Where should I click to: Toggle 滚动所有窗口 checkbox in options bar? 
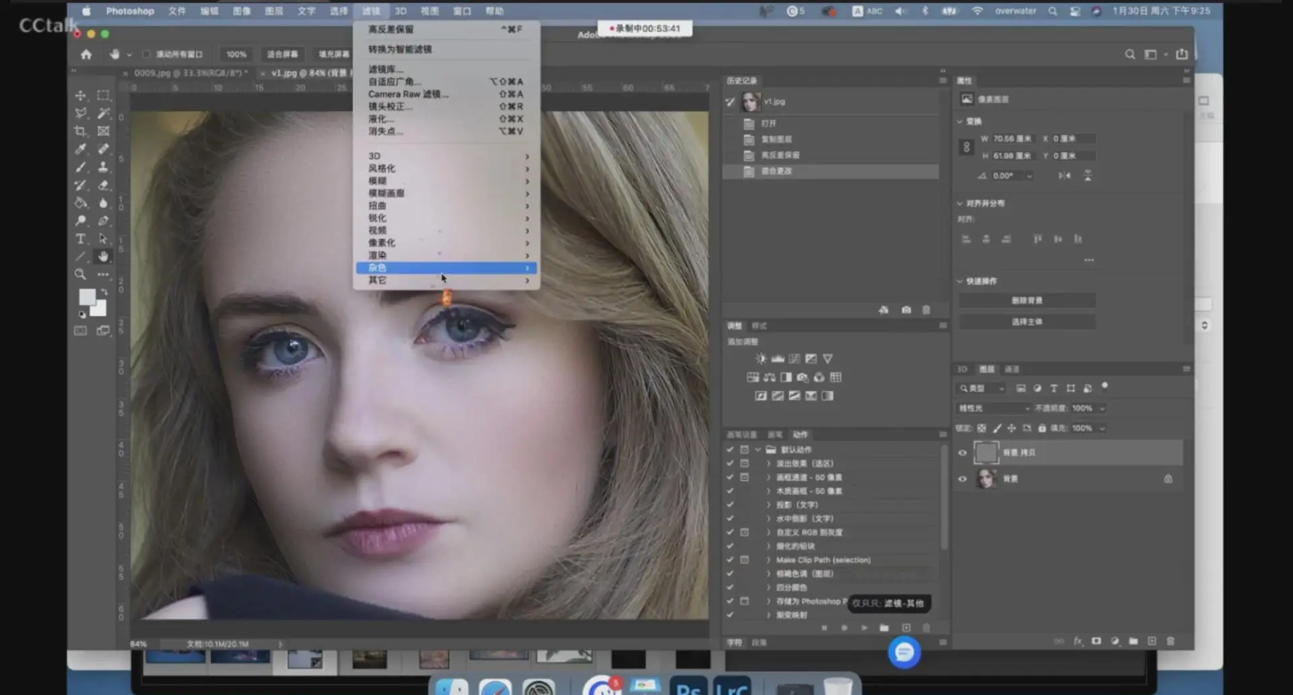click(x=146, y=54)
